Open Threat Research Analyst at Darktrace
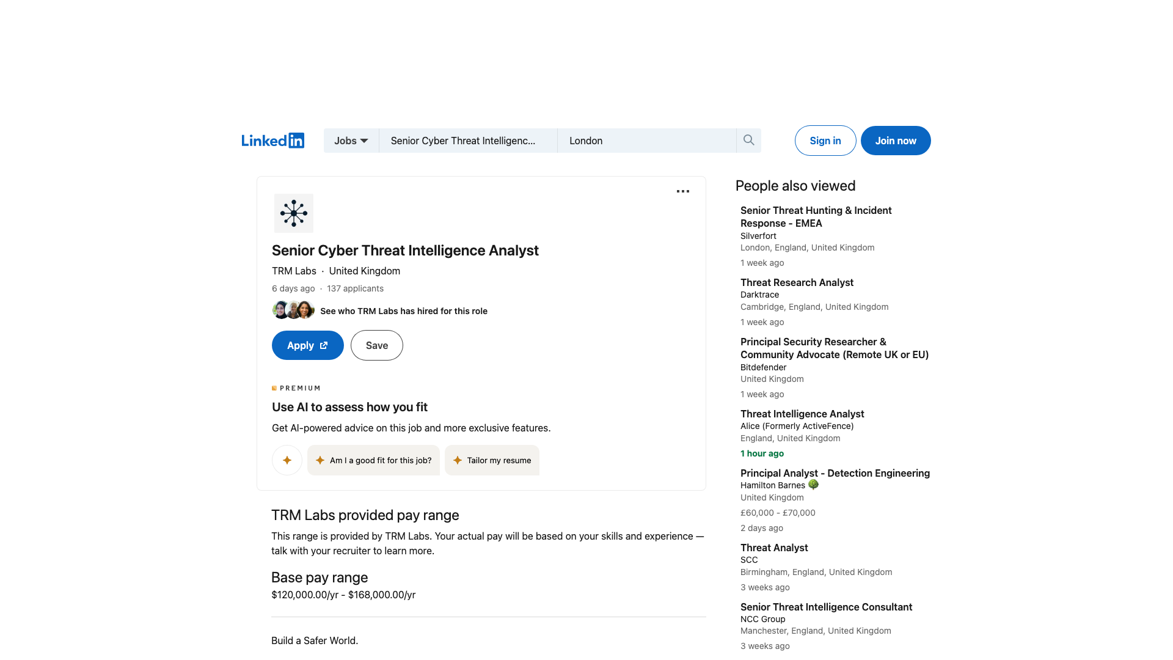This screenshot has height=660, width=1173. tap(797, 282)
